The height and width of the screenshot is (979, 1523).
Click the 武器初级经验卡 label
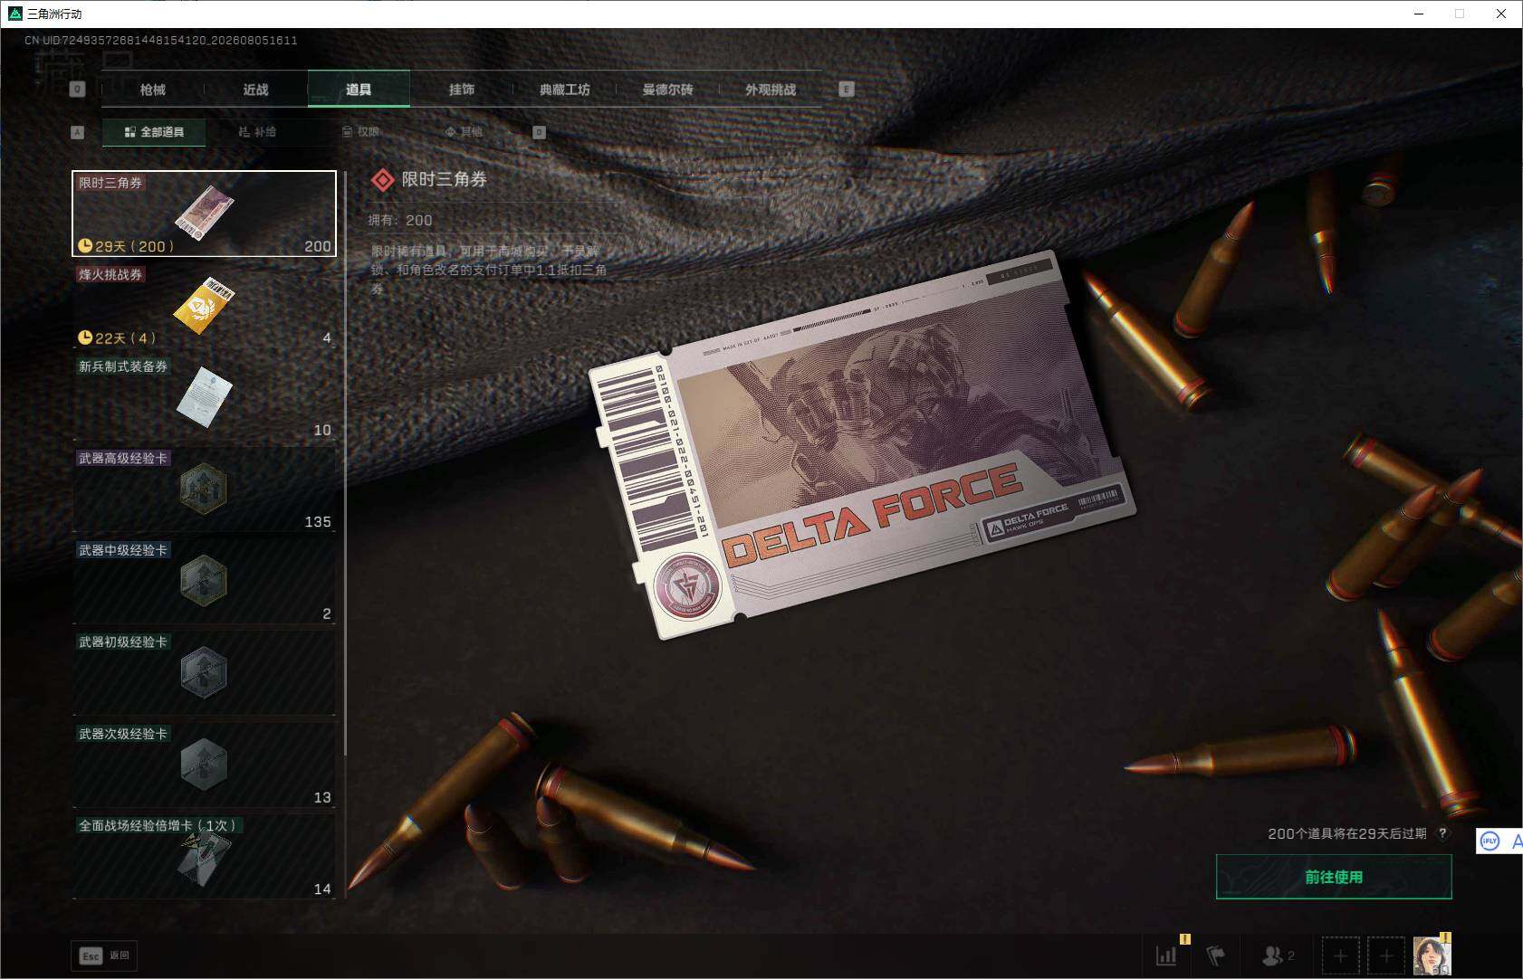click(123, 642)
